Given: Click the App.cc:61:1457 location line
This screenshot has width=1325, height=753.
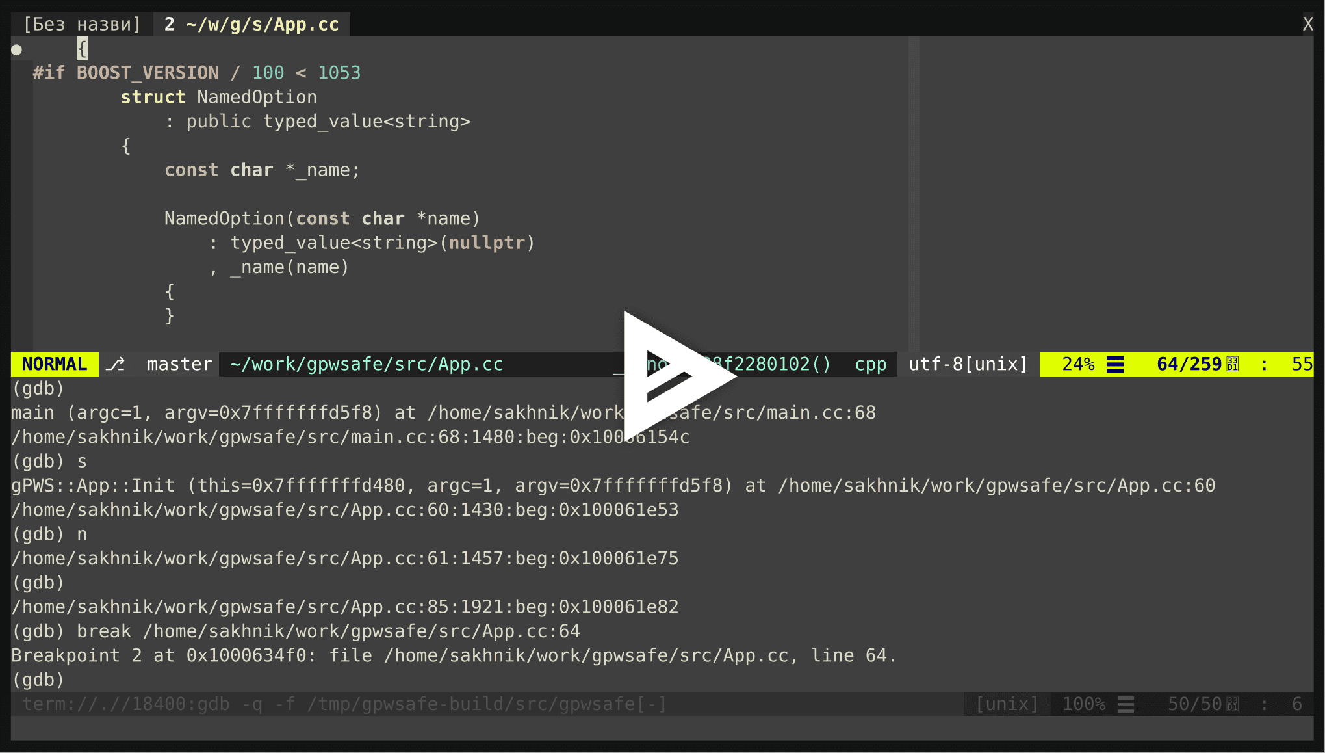Looking at the screenshot, I should (x=344, y=559).
